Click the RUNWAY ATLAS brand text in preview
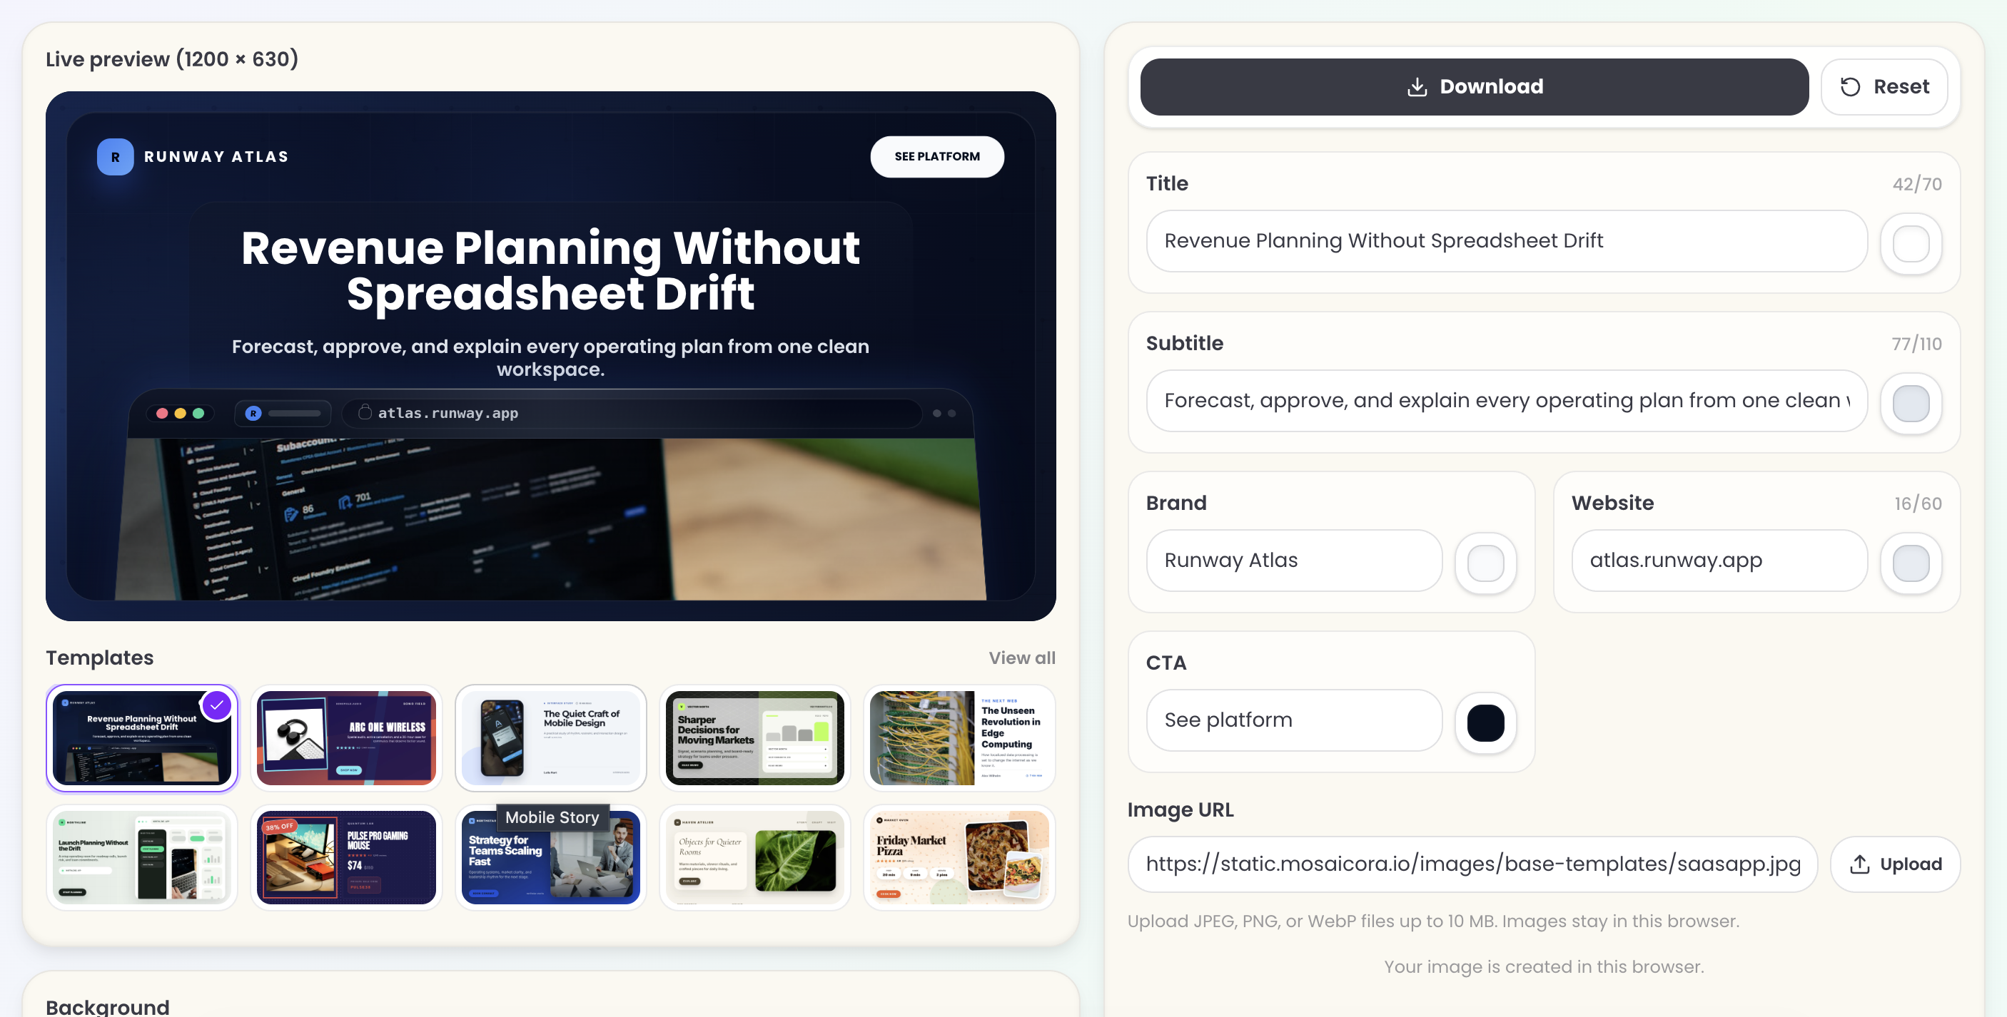2007x1017 pixels. [x=216, y=156]
